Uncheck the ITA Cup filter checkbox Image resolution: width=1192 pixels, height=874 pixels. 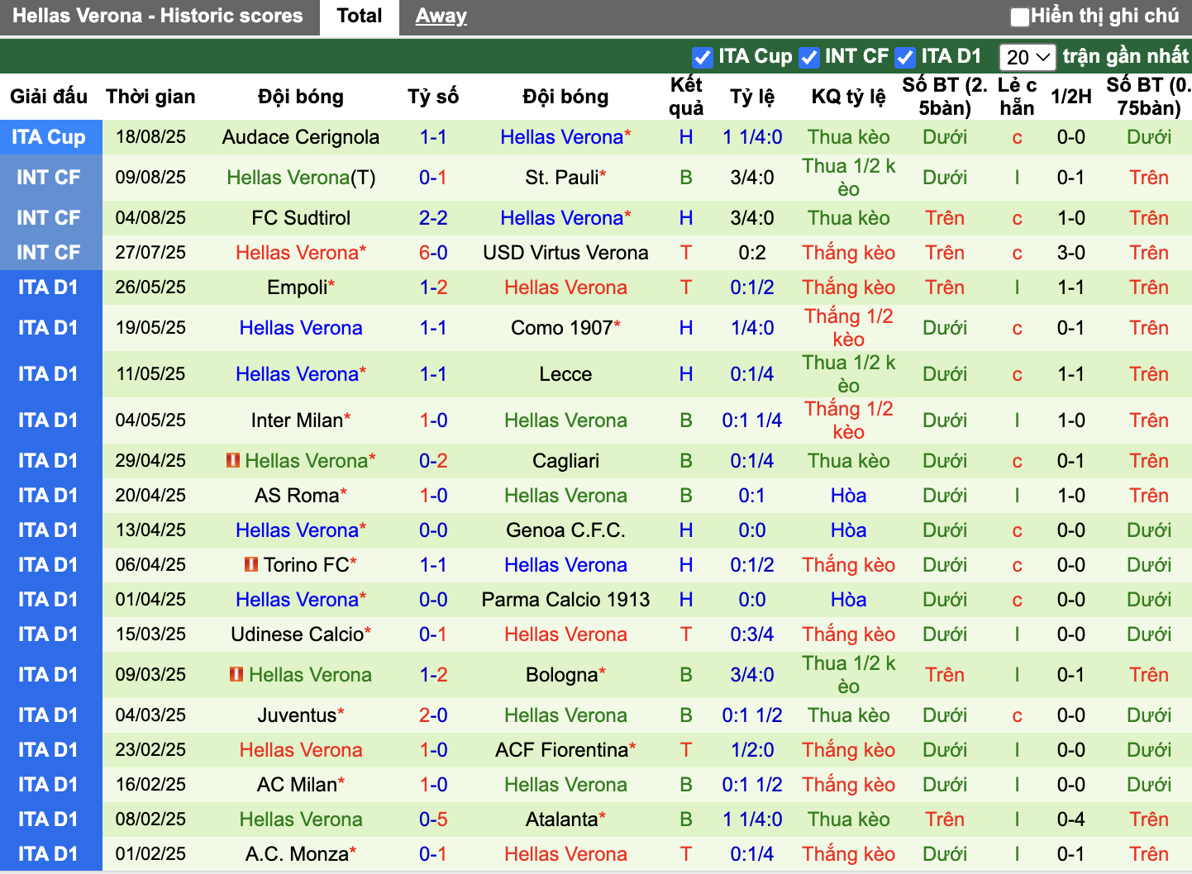(703, 57)
